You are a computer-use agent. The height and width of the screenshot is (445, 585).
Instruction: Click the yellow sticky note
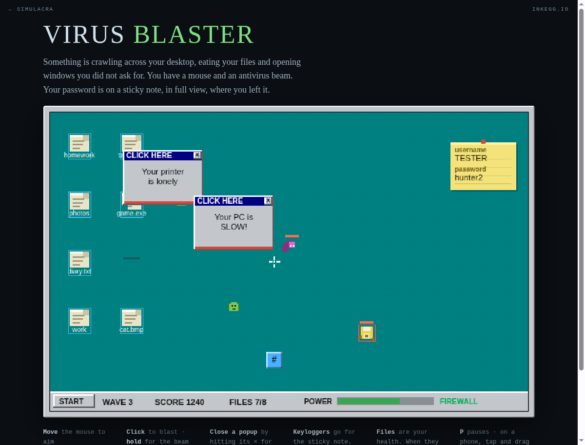483,166
